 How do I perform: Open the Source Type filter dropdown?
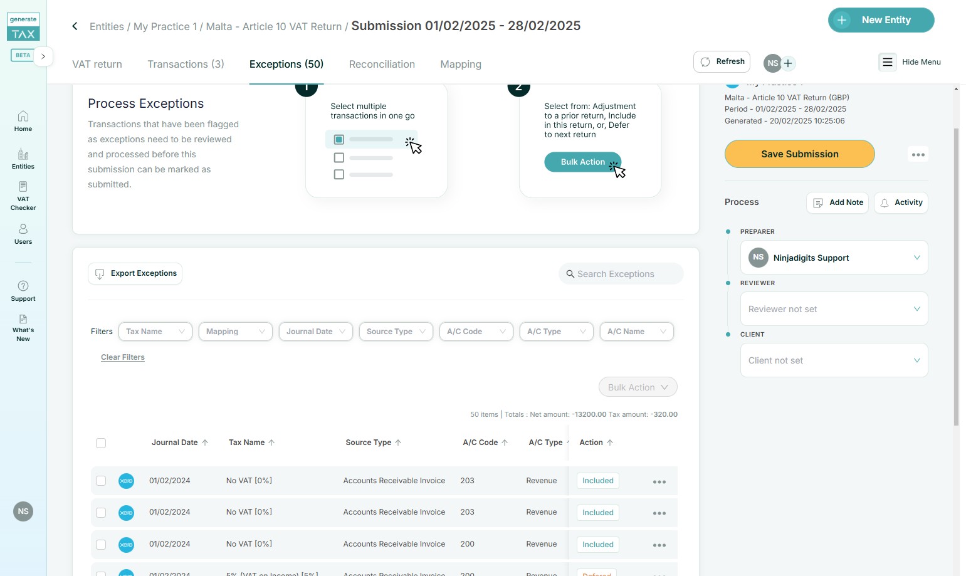(x=396, y=332)
